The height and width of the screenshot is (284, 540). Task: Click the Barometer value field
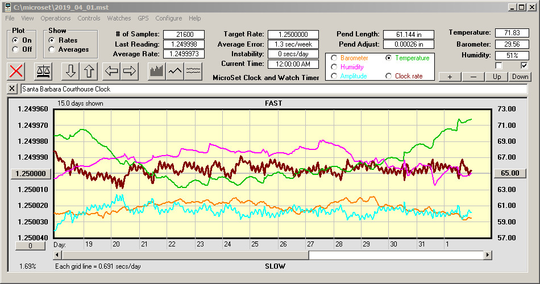pyautogui.click(x=512, y=44)
